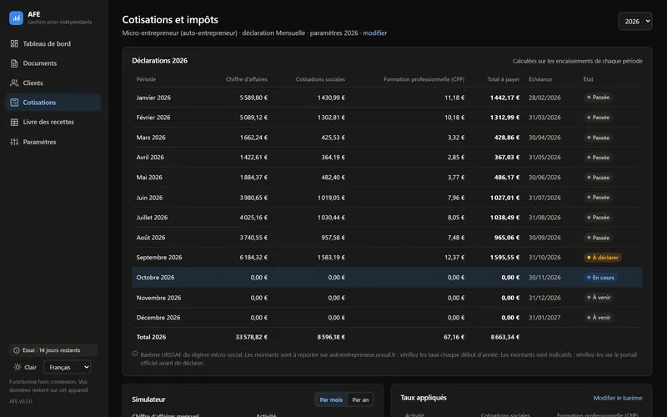Click the Taux appliqués panel heading

click(424, 398)
